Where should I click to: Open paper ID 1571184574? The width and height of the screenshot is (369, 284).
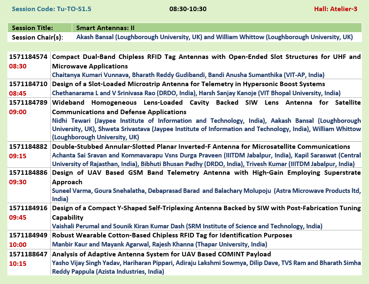coord(28,57)
